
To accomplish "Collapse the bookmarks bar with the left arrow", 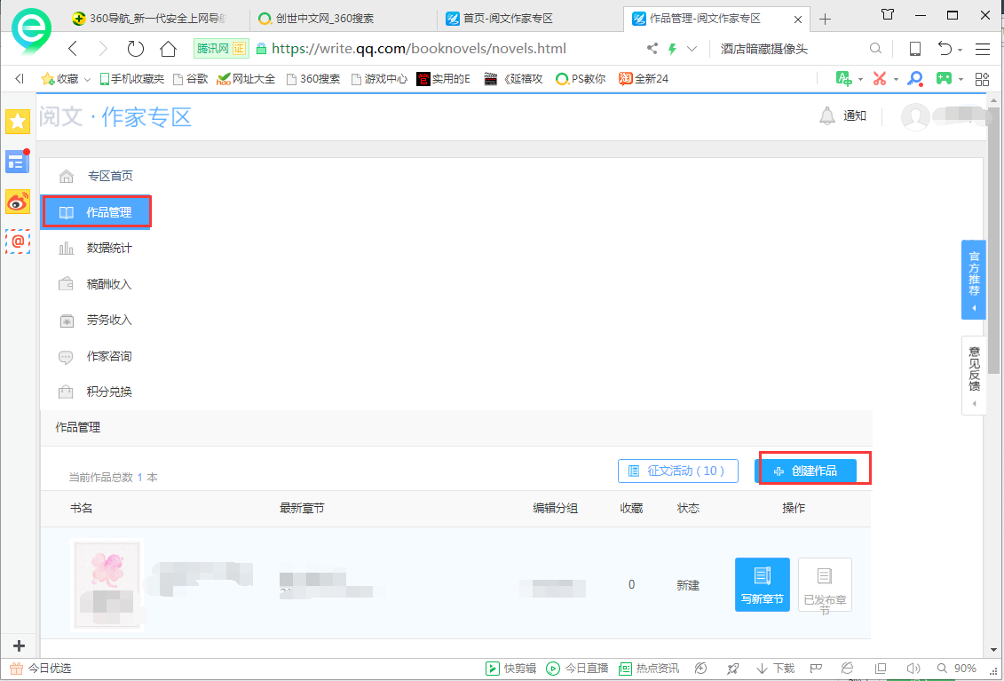I will 19,78.
